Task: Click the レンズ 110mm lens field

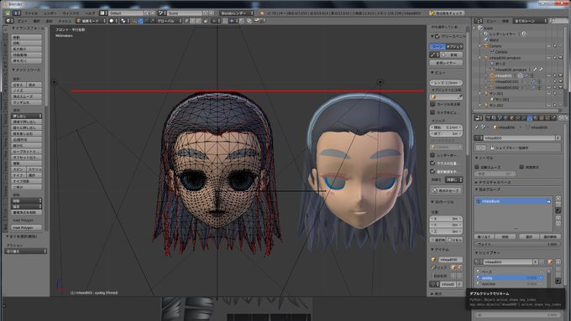Action: pos(447,83)
